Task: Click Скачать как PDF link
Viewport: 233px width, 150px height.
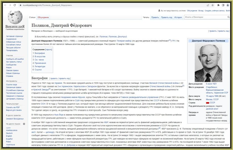Action: pyautogui.click(x=13, y=107)
